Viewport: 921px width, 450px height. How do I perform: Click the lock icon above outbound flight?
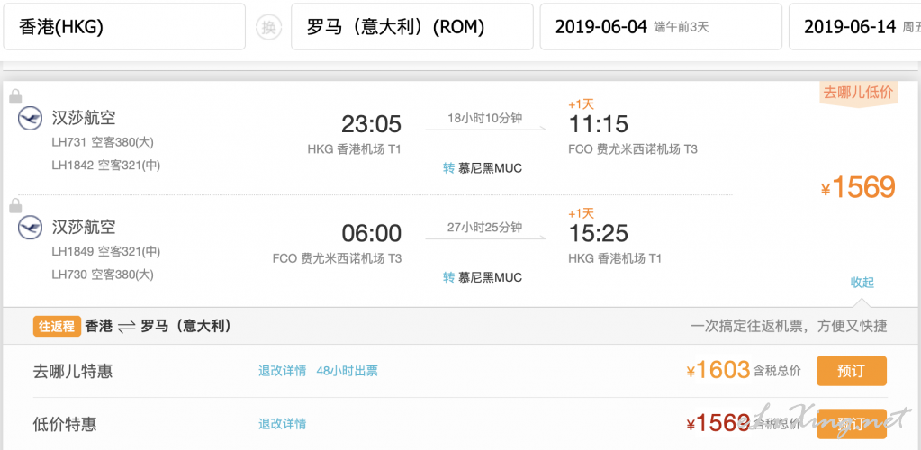point(15,95)
